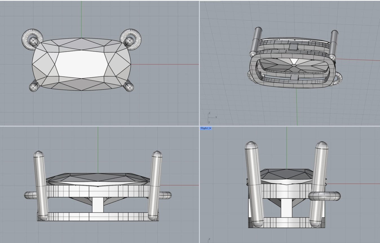Select the center post in the front view

click(x=98, y=205)
